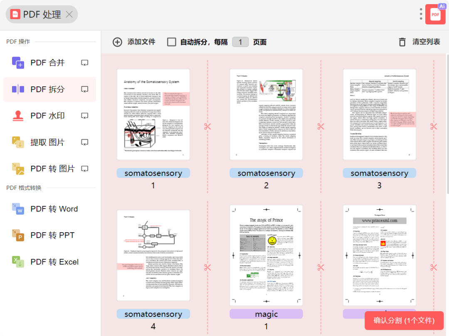Screen dimensions: 449x336
Task: Pop out PDF 合并 in separate window
Action: [x=84, y=63]
